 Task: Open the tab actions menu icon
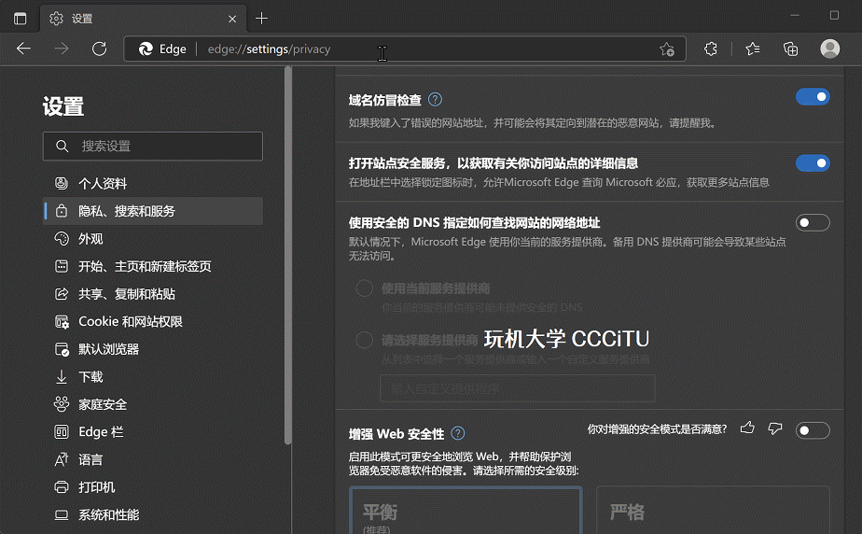[20, 19]
